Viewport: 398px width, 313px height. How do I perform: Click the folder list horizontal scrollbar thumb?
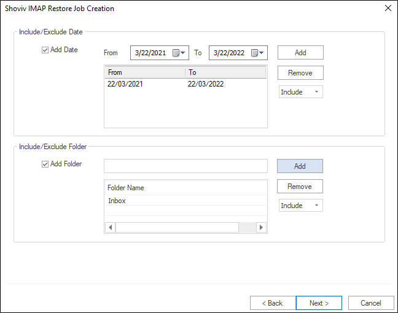point(177,227)
